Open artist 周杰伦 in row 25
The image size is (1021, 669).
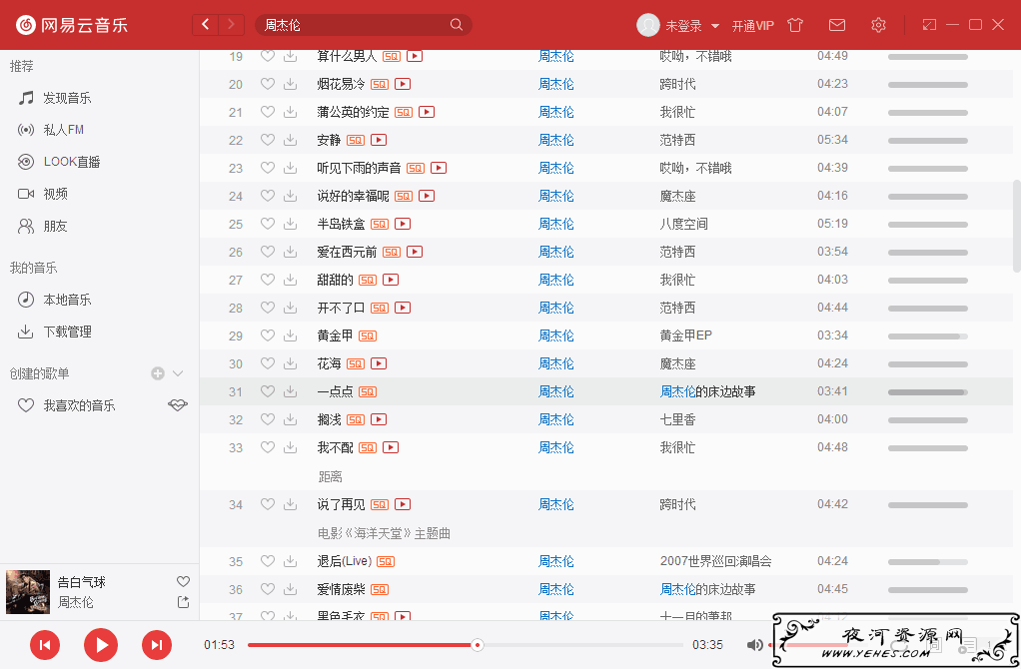click(556, 224)
